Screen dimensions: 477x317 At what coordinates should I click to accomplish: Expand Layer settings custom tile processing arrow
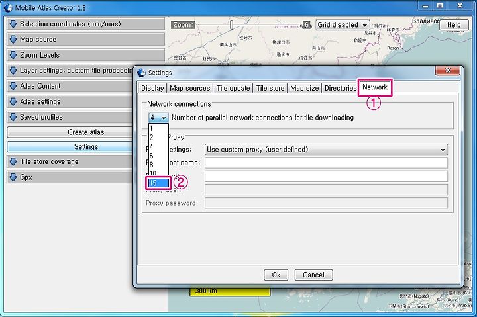click(x=13, y=71)
